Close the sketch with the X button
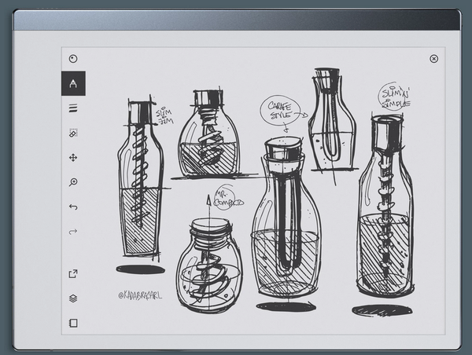 coord(433,58)
